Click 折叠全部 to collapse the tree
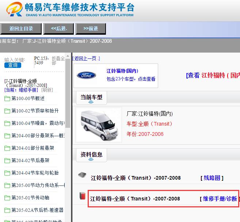This screenshot has width=240, height=222. pos(58,61)
